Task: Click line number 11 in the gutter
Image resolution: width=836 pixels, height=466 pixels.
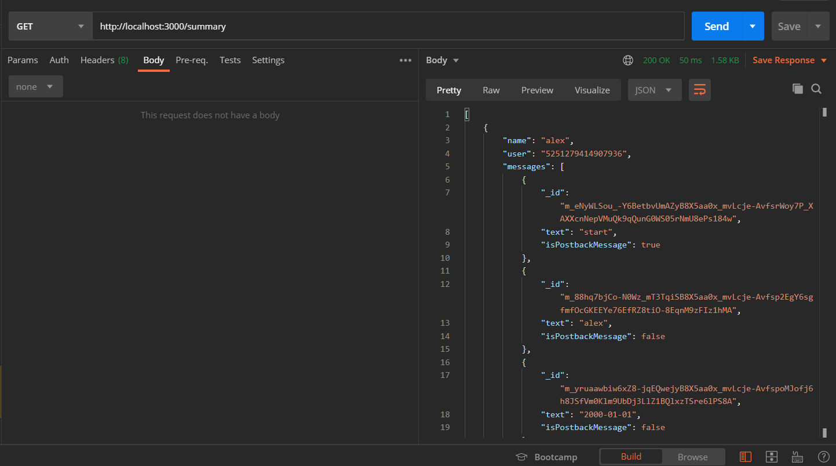Action: click(x=445, y=271)
